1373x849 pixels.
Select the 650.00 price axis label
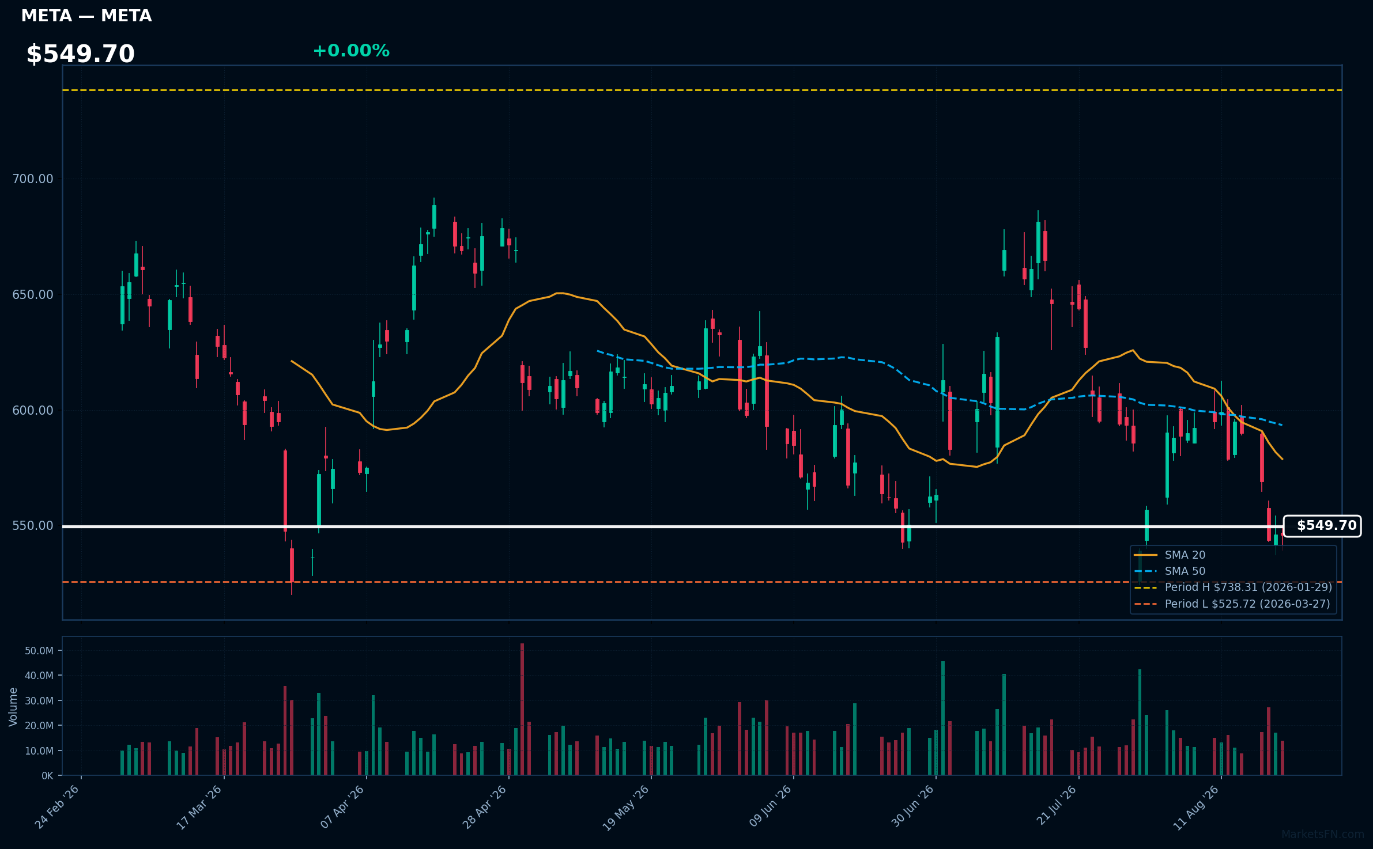pyautogui.click(x=33, y=294)
